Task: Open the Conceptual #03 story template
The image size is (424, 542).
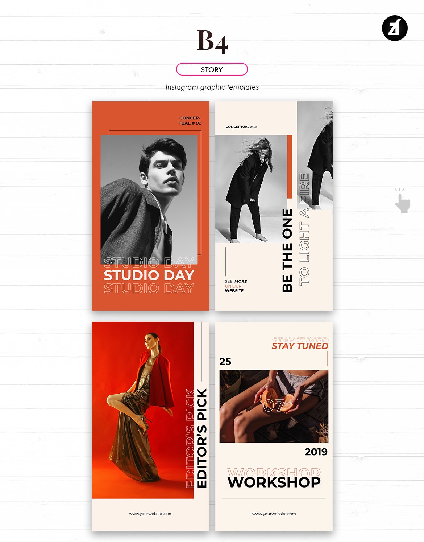Action: click(274, 206)
